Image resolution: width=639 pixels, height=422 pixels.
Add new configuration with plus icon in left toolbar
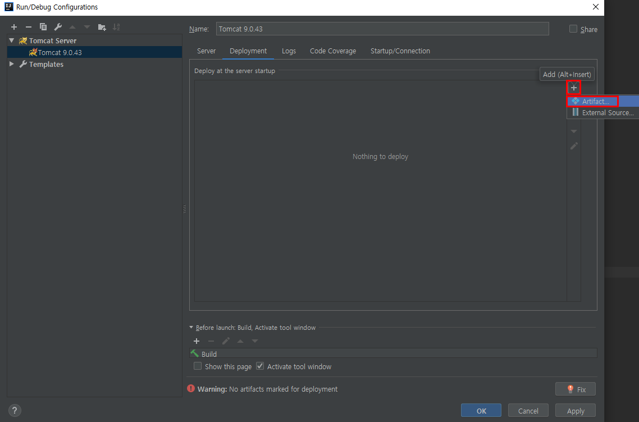pos(14,27)
